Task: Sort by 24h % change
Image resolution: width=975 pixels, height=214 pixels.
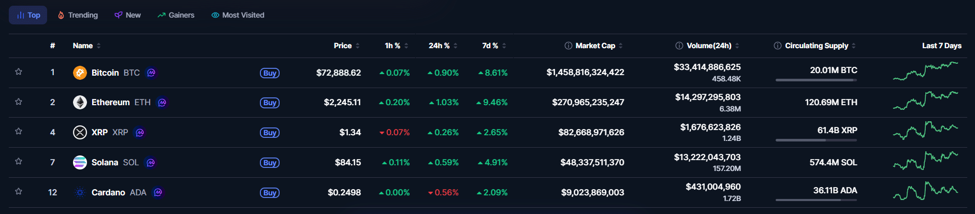Action: (x=442, y=46)
